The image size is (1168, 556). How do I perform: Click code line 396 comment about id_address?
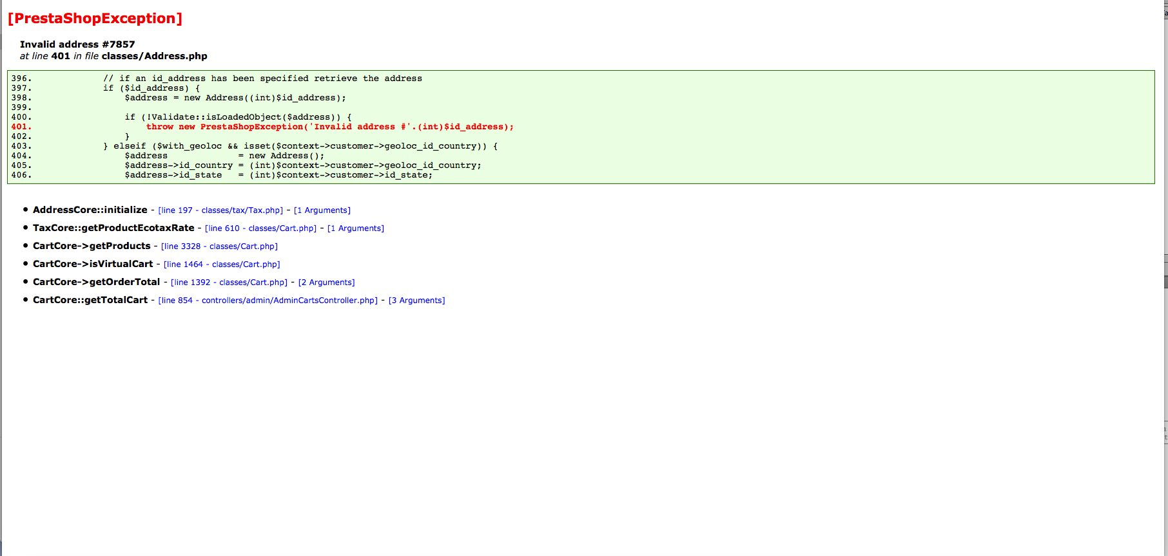(x=262, y=79)
